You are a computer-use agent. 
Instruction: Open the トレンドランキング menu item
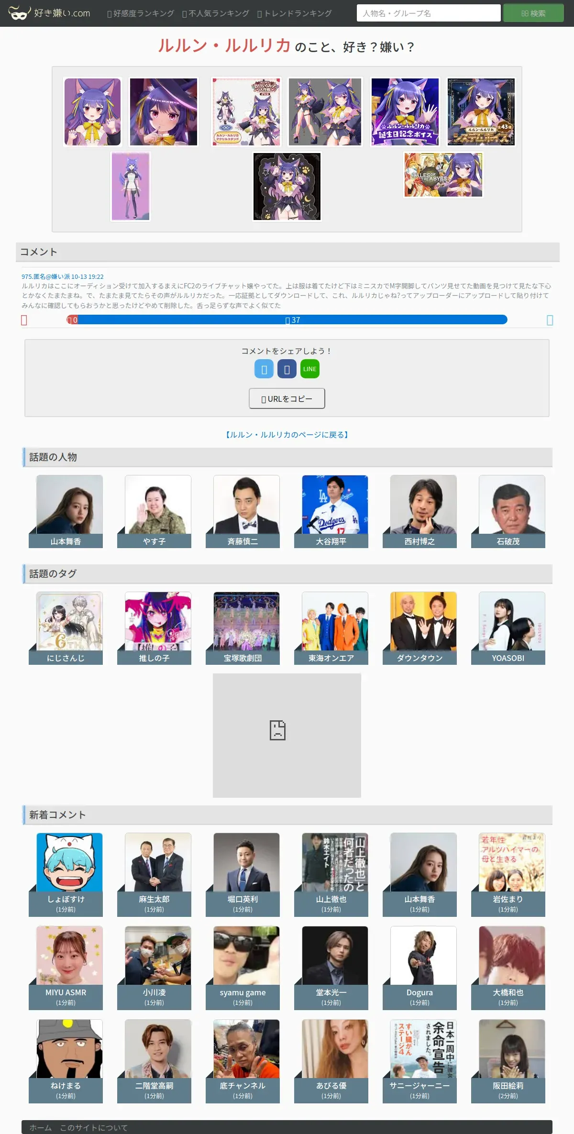[x=294, y=13]
